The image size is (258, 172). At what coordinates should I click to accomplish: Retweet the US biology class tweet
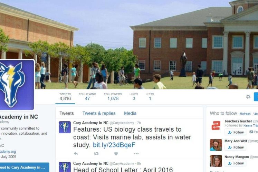[x=96, y=154]
